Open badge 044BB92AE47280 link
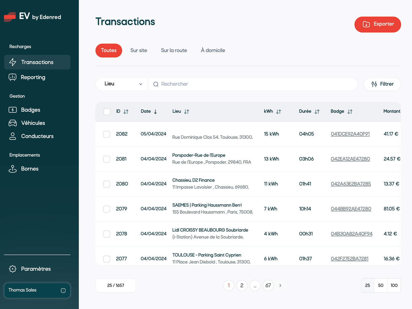Image resolution: width=412 pixels, height=309 pixels. pos(351,209)
